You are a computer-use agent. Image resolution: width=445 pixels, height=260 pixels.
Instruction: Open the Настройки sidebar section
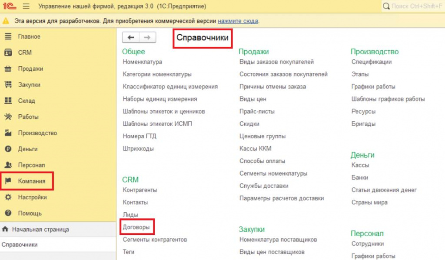click(32, 197)
